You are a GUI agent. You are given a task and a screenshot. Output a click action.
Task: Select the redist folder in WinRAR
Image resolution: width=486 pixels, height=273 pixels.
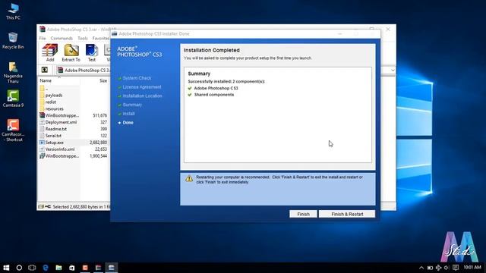pyautogui.click(x=51, y=102)
